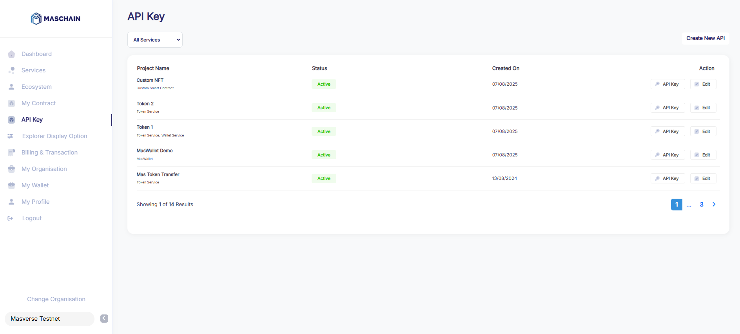The height and width of the screenshot is (334, 740).
Task: Click the Create New API button
Action: (x=706, y=38)
